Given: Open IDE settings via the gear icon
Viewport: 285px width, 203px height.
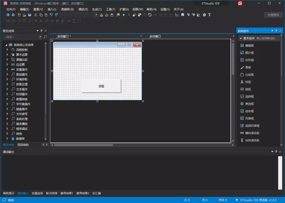Looking at the screenshot, I should [x=204, y=15].
